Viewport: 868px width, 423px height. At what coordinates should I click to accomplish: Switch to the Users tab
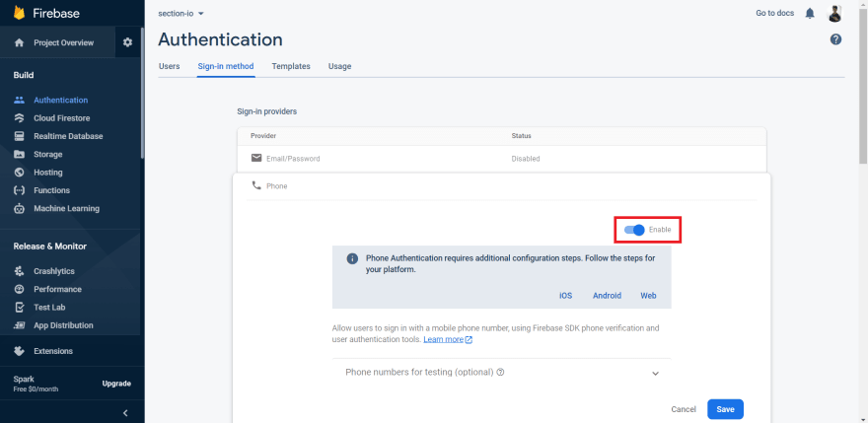(x=170, y=66)
